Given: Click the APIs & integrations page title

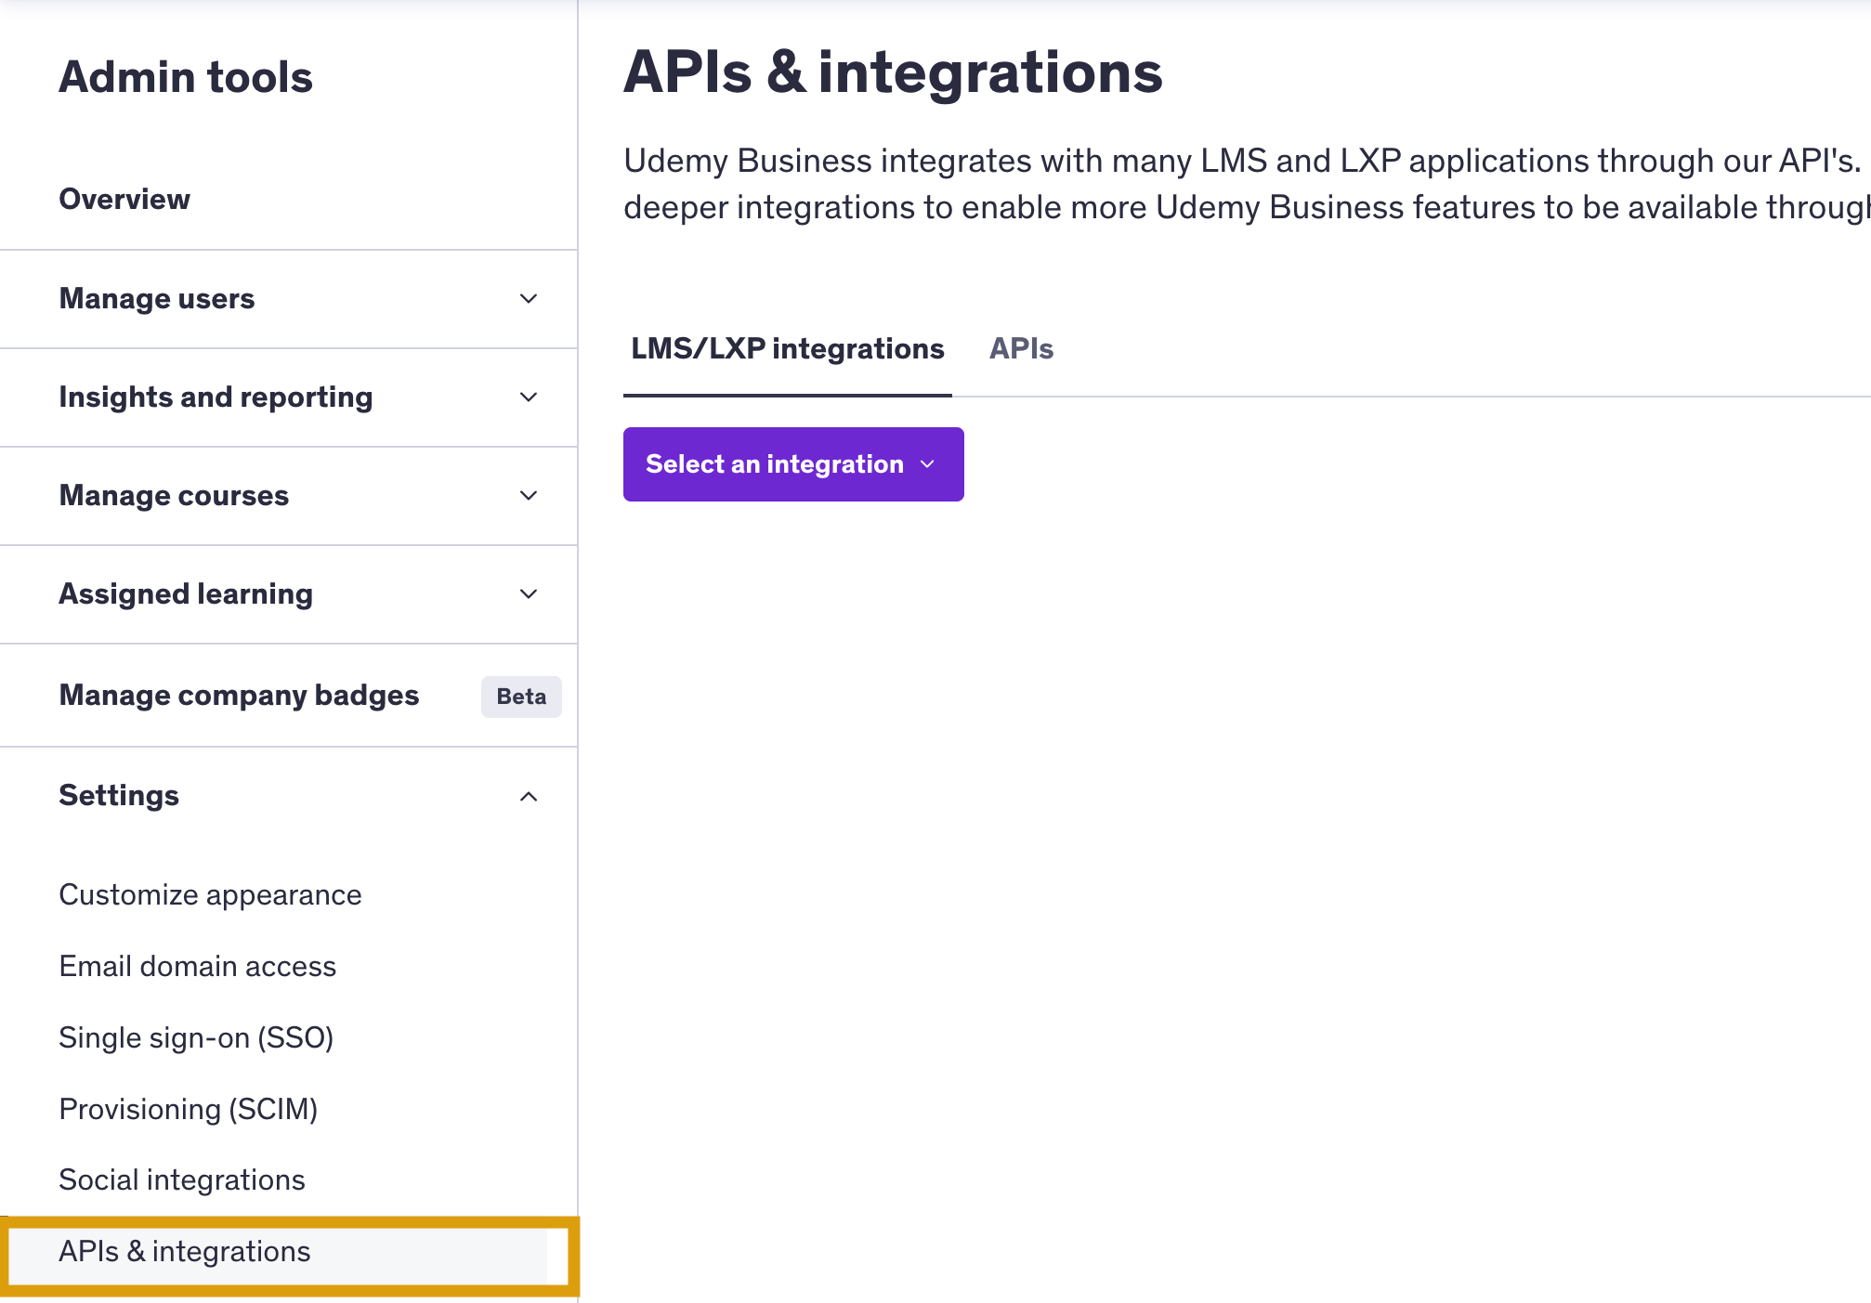Looking at the screenshot, I should [893, 72].
